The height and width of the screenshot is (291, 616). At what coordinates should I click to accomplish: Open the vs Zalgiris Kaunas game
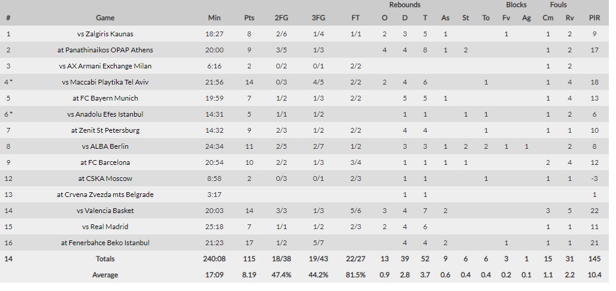click(x=105, y=34)
